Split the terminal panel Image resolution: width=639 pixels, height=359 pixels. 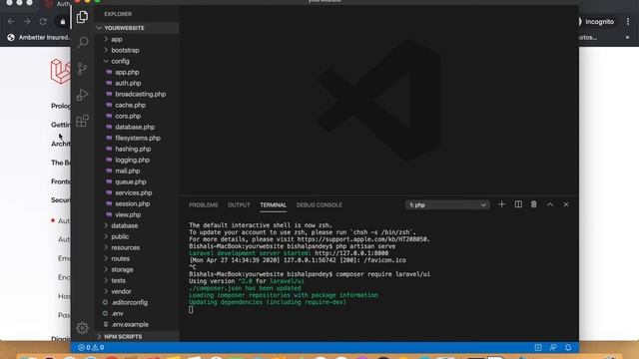click(x=518, y=204)
